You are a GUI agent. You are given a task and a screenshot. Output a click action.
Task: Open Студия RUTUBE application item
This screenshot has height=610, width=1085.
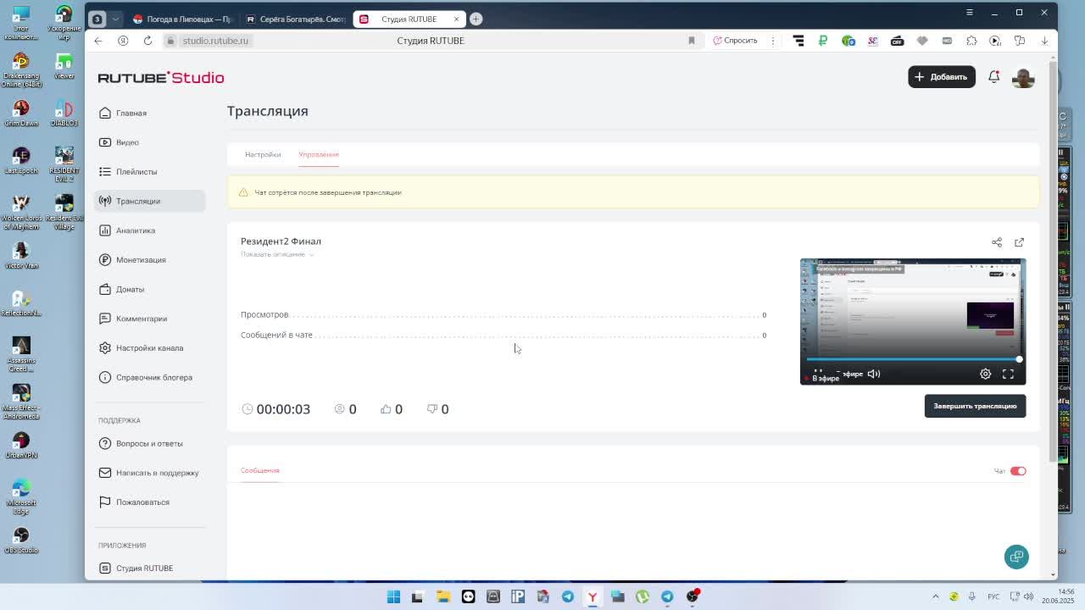(149, 568)
